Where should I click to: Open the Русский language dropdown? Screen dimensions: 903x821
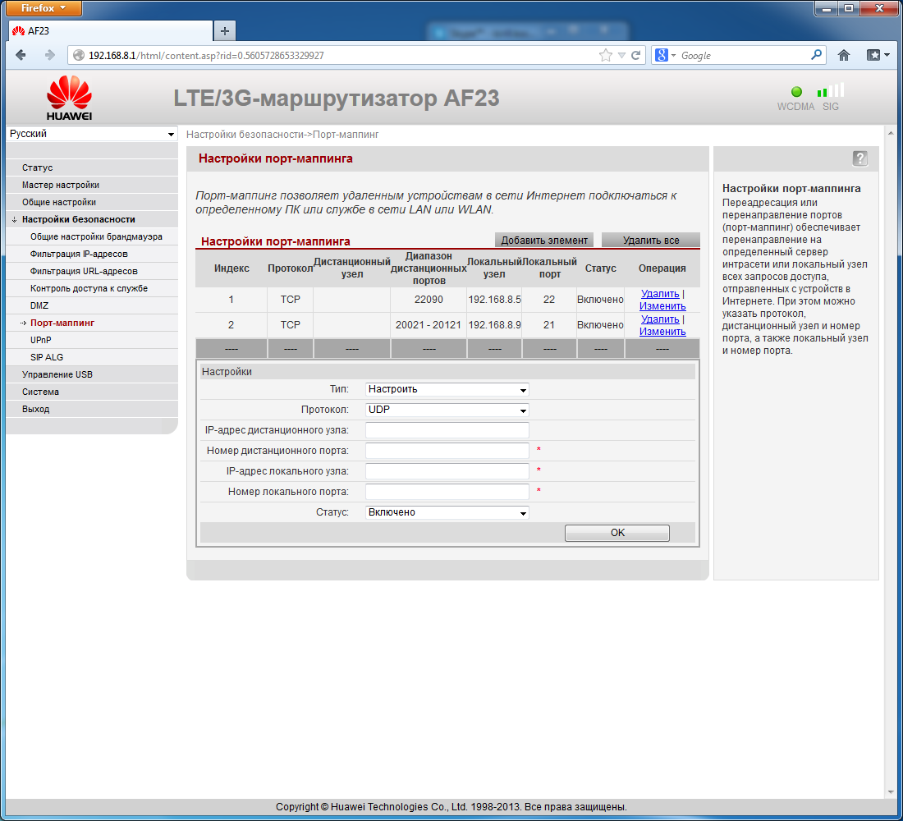[x=92, y=134]
